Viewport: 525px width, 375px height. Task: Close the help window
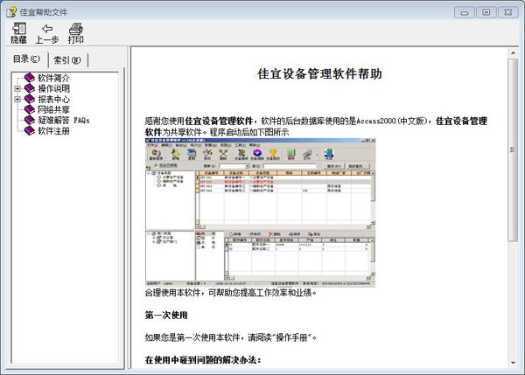point(507,12)
